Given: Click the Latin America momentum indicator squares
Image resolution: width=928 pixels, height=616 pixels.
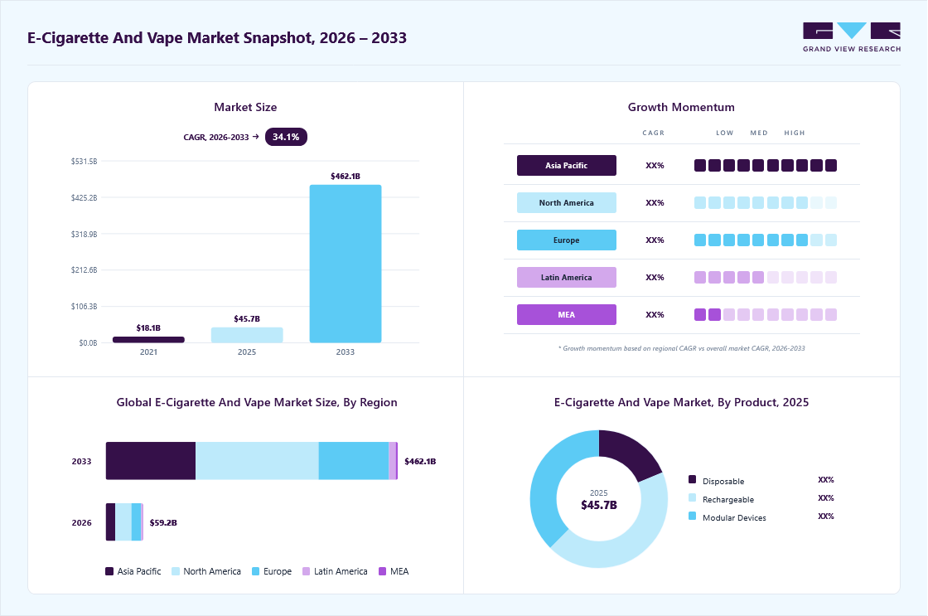Looking at the screenshot, I should (766, 277).
